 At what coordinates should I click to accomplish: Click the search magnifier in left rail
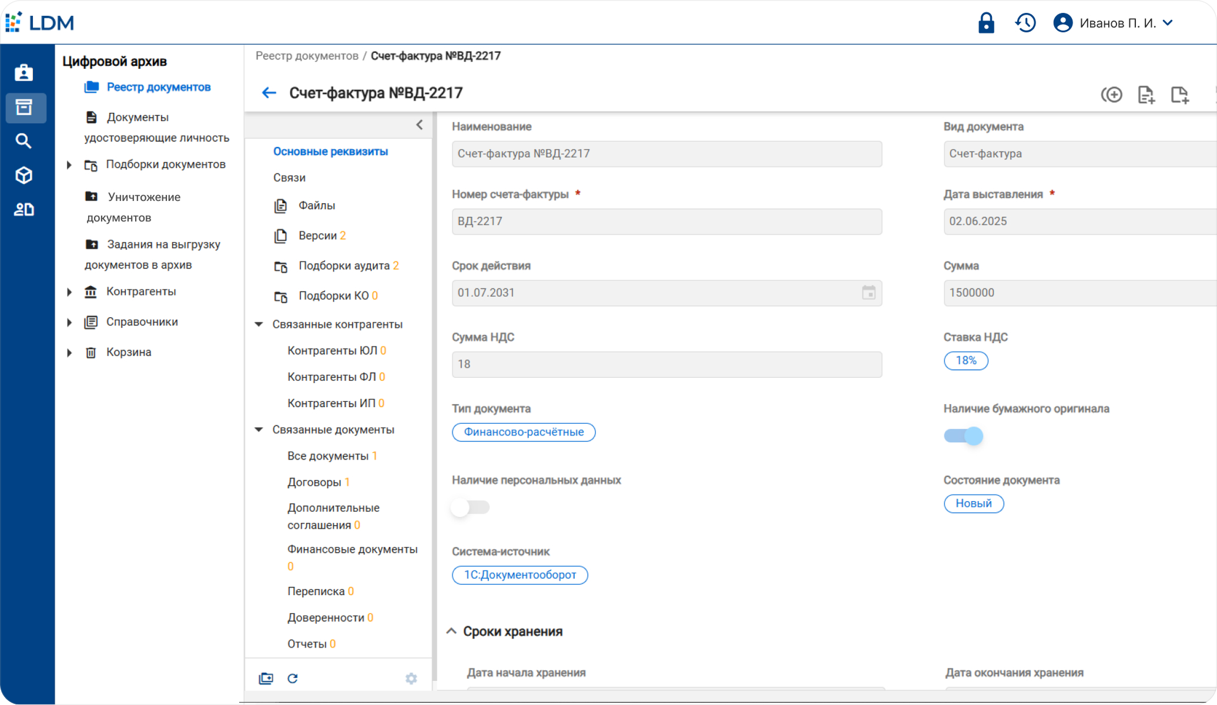[24, 141]
